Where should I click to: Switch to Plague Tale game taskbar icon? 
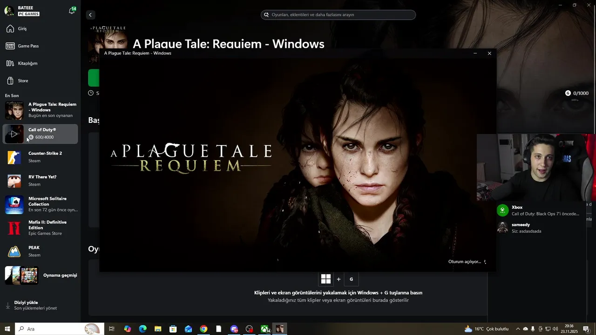pyautogui.click(x=280, y=329)
